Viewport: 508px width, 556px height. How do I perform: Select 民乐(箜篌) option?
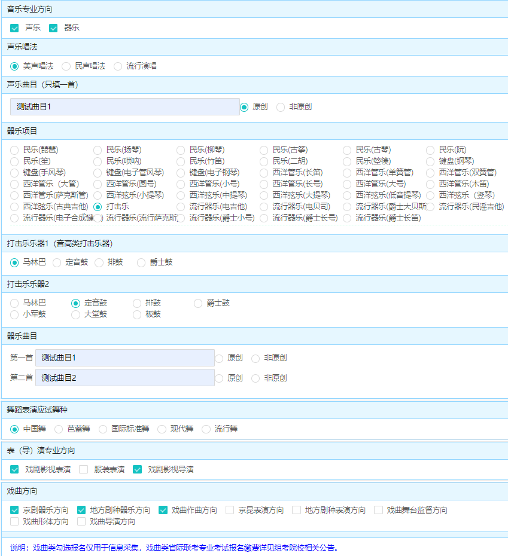[347, 161]
